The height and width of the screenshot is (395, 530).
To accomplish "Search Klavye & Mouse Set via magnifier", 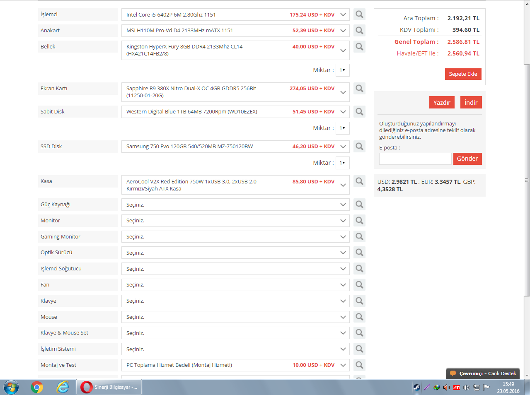I will [359, 333].
